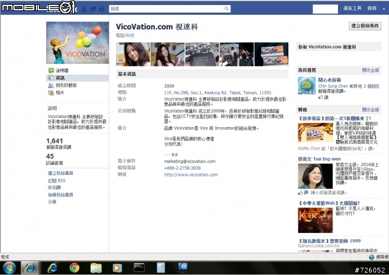The image size is (389, 275).
Task: Open second photo strip thumbnail
Action: pyautogui.click(x=168, y=54)
